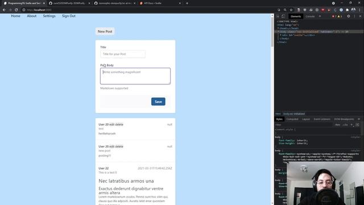Image resolution: width=364 pixels, height=205 pixels.
Task: Toggle the computed styles sidebar icon
Action: tap(358, 125)
